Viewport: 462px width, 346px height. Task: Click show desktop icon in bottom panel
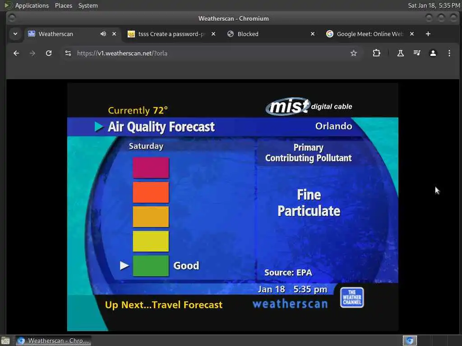[x=5, y=341]
